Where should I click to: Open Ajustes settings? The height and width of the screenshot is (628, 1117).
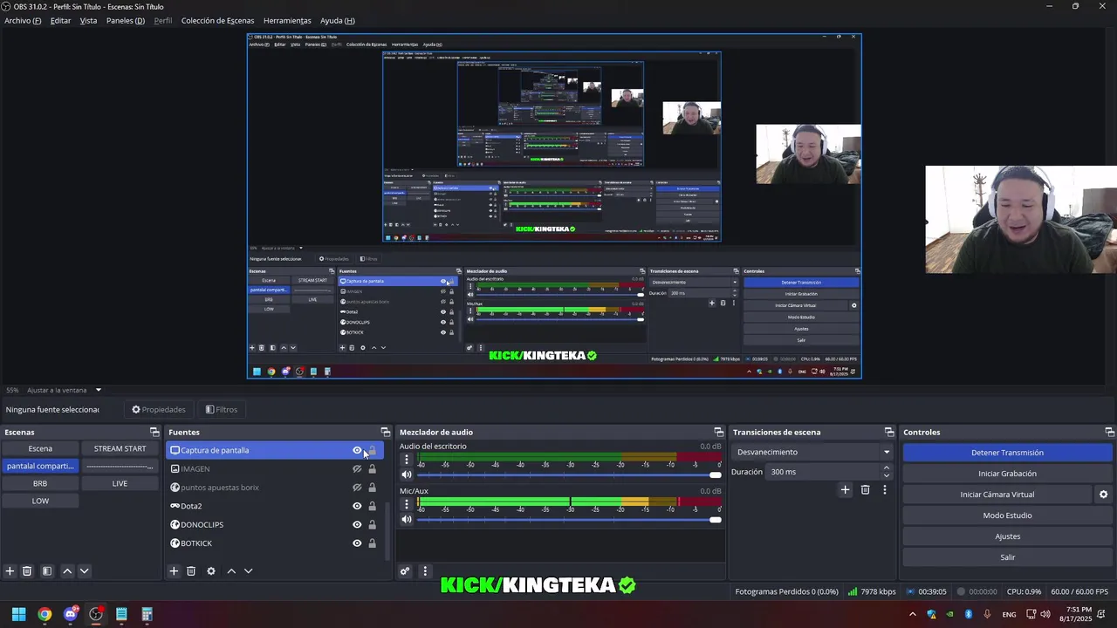click(1007, 536)
